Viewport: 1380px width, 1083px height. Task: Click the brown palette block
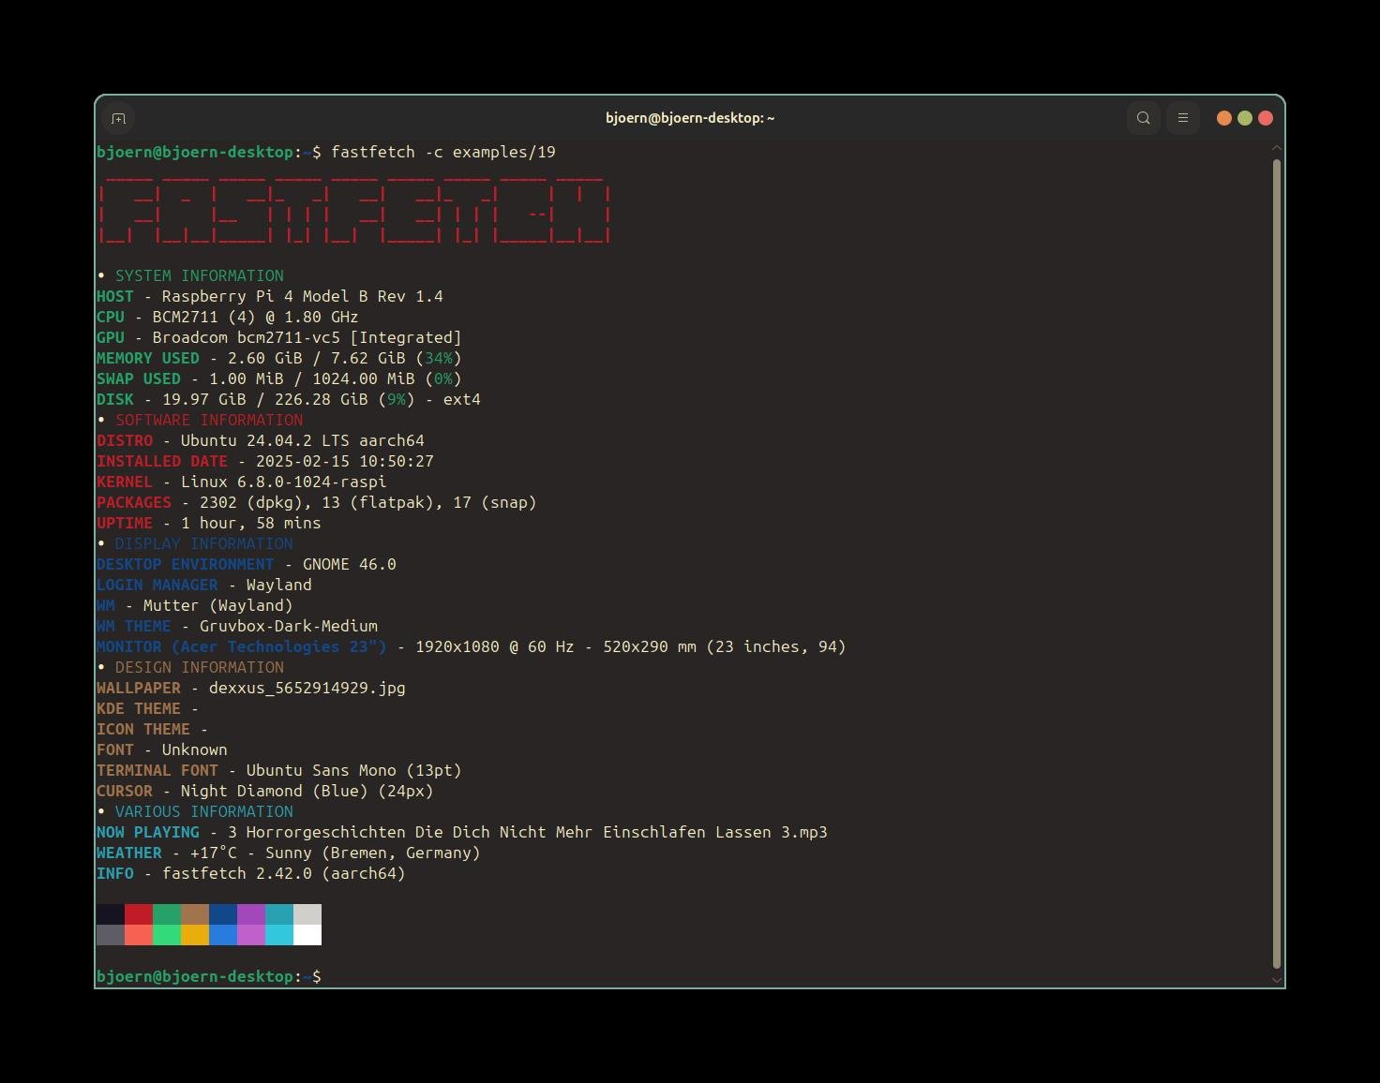(x=195, y=914)
